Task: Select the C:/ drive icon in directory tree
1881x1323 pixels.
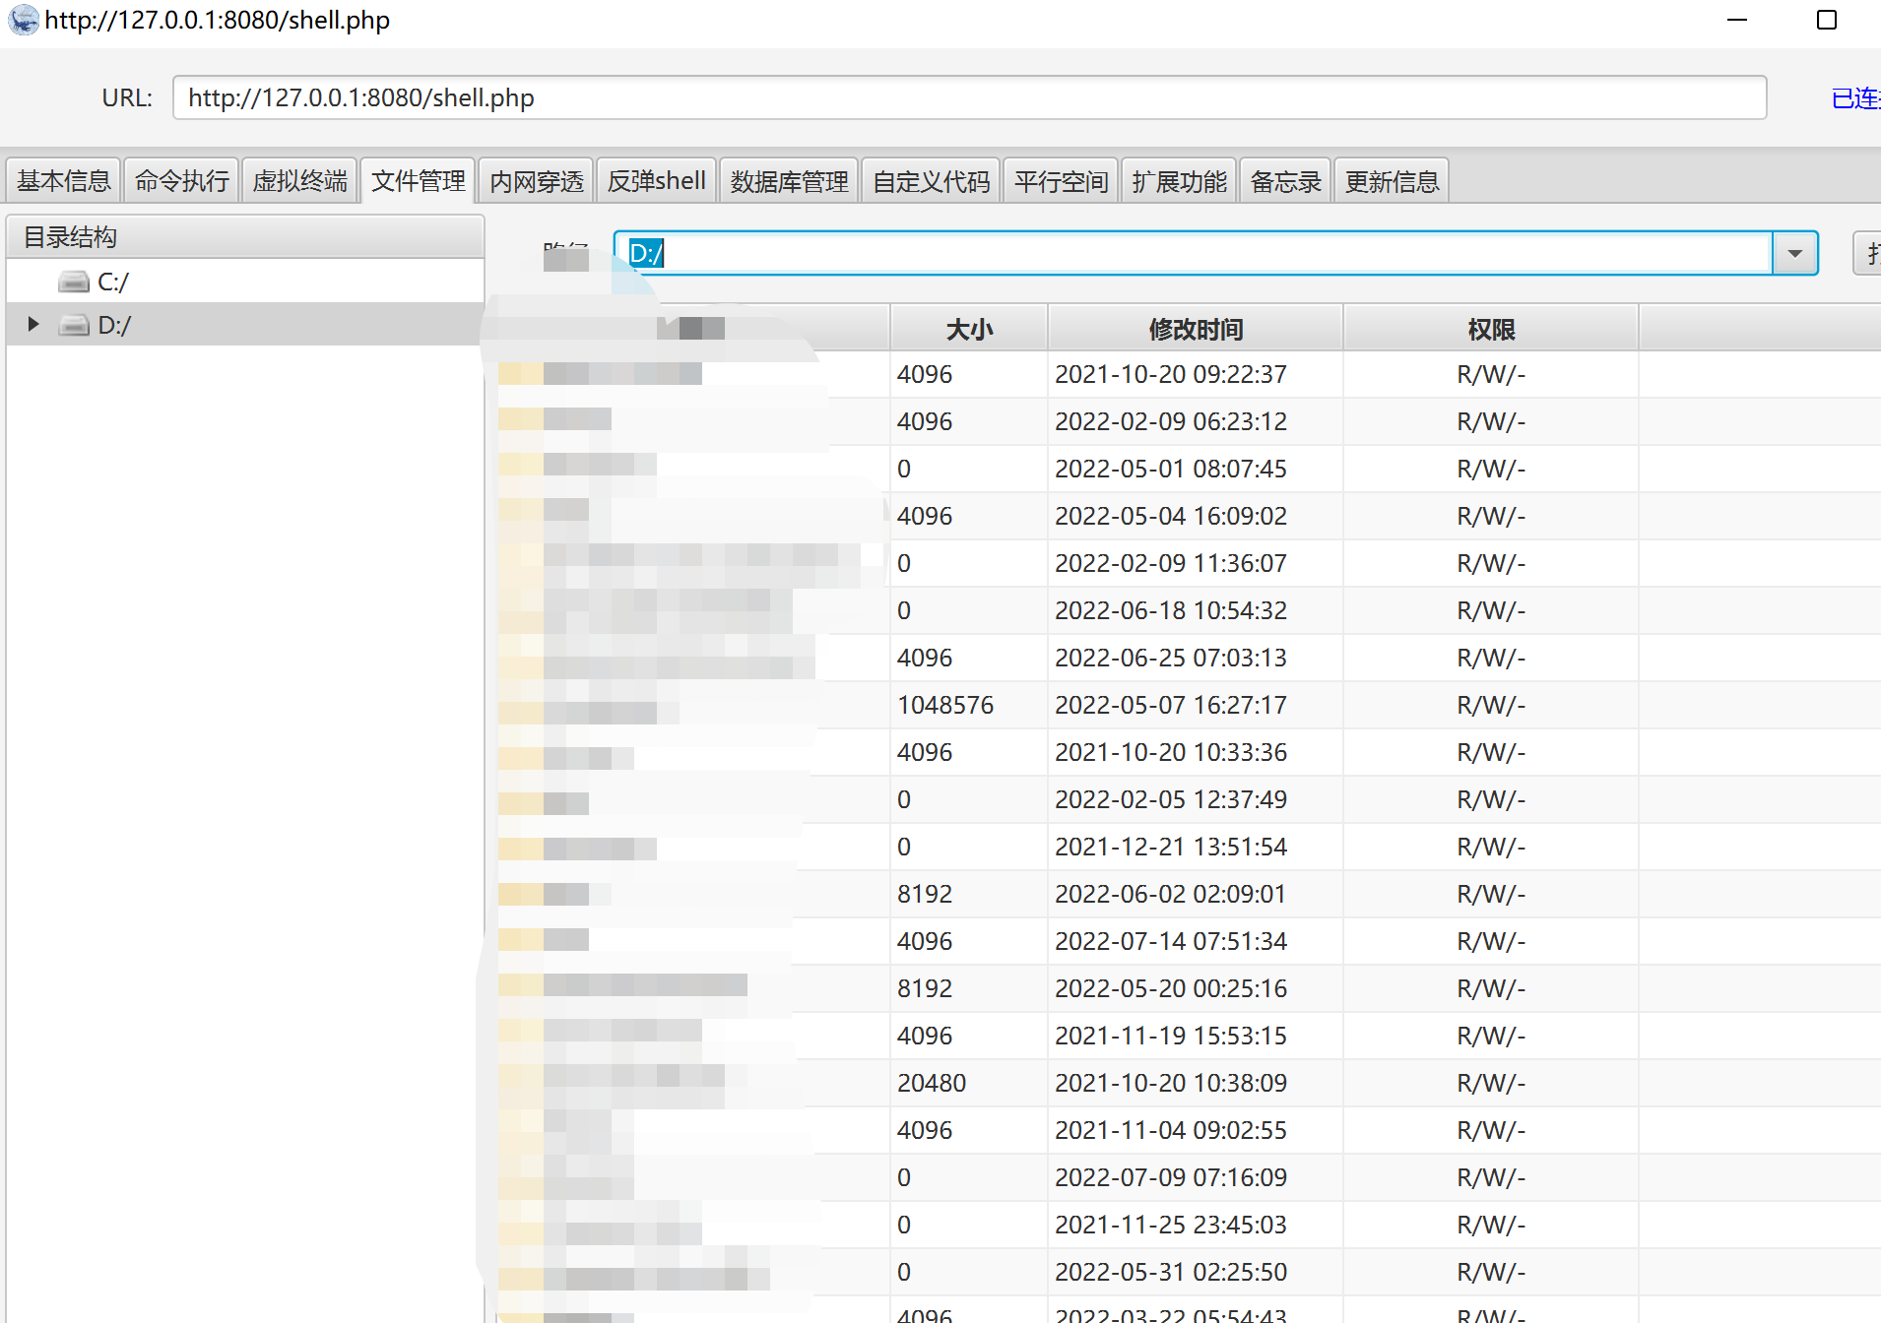Action: [74, 282]
